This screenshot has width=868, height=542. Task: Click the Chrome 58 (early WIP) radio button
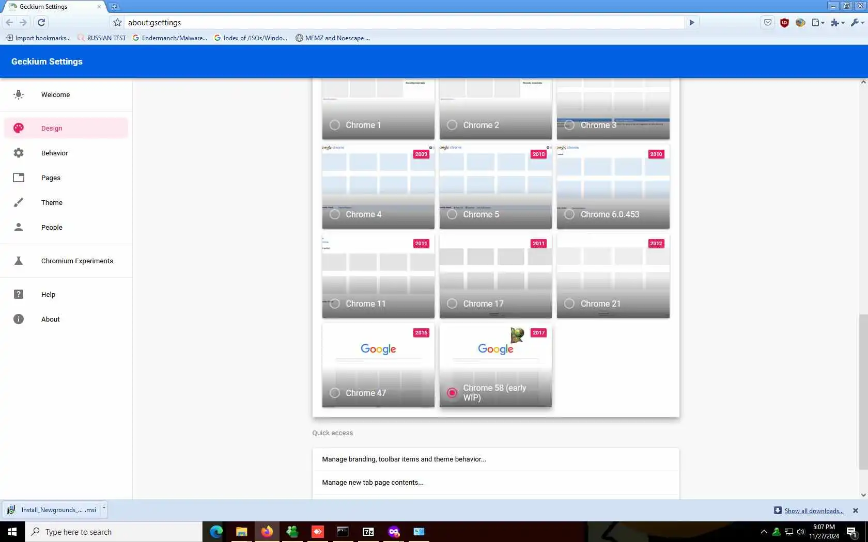coord(452,393)
